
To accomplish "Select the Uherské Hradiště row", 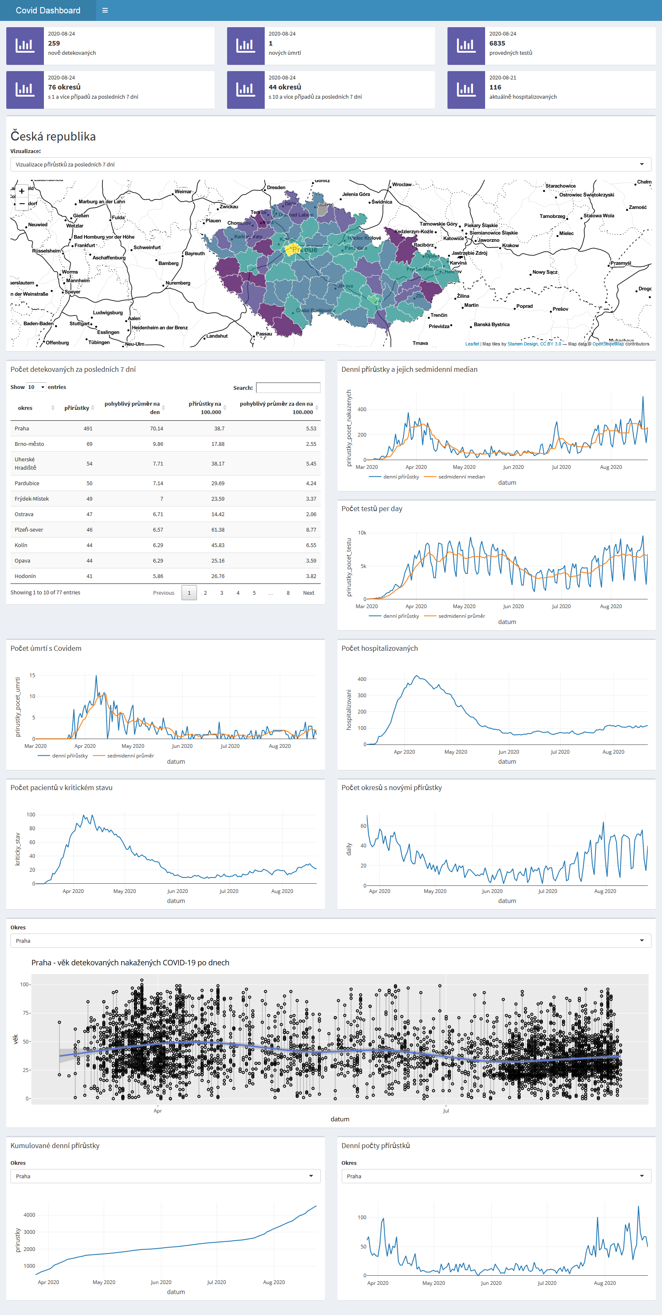I will 165,463.
